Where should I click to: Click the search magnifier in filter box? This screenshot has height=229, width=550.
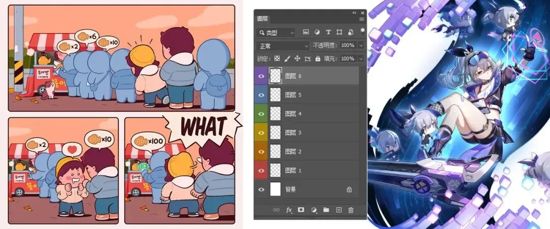point(262,33)
